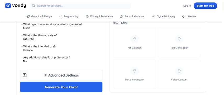The width and height of the screenshot is (224, 95).
Task: Click the Generate Your Own! button
Action: click(x=61, y=87)
